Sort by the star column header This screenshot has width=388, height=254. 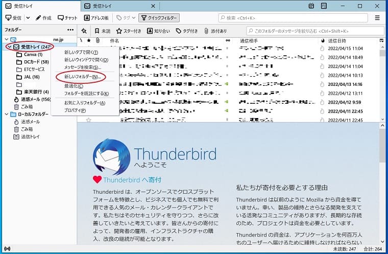point(89,41)
